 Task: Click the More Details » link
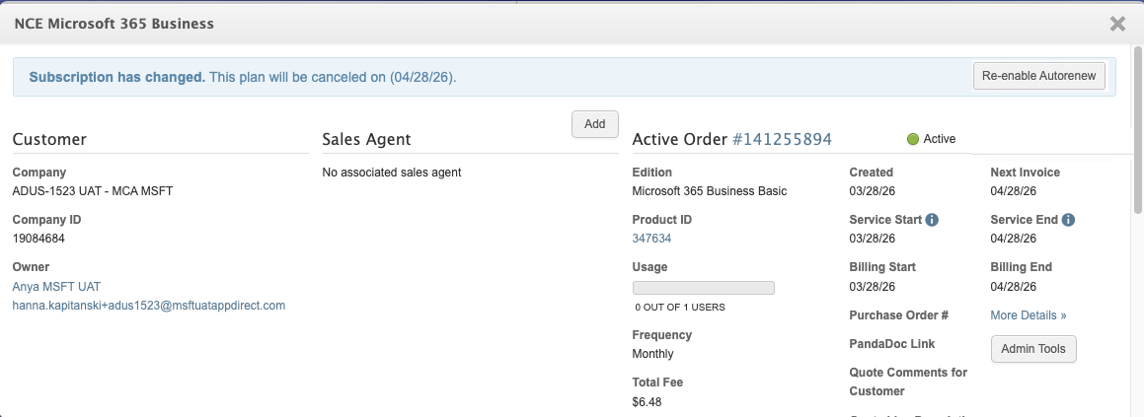point(1028,314)
